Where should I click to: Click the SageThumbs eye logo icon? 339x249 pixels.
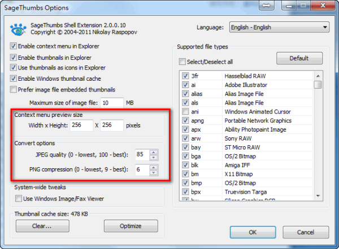coord(18,29)
